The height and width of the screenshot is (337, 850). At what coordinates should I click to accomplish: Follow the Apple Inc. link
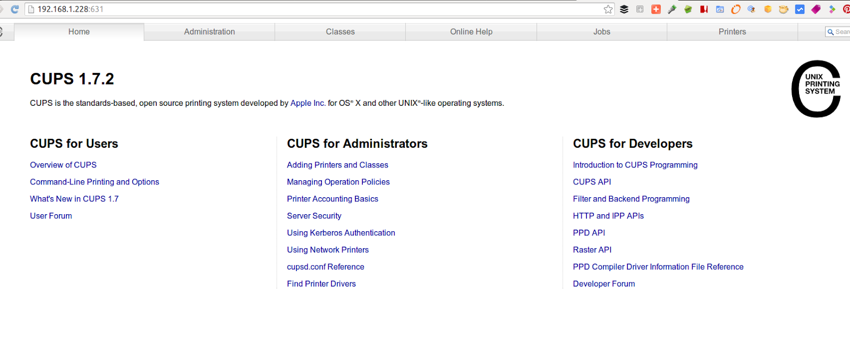(308, 103)
